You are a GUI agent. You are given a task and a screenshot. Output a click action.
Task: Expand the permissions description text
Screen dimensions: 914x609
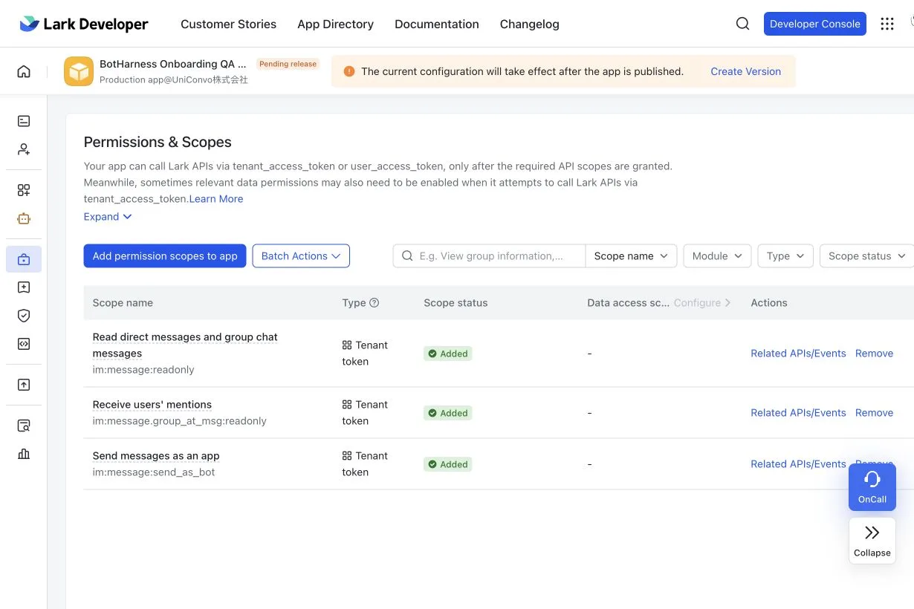(108, 217)
